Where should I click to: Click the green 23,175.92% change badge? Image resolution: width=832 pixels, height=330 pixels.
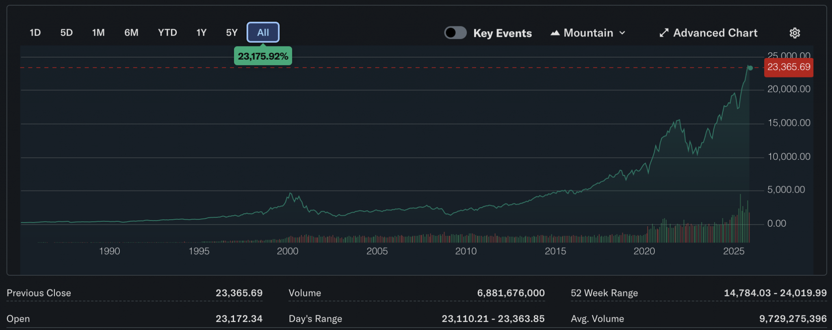263,56
